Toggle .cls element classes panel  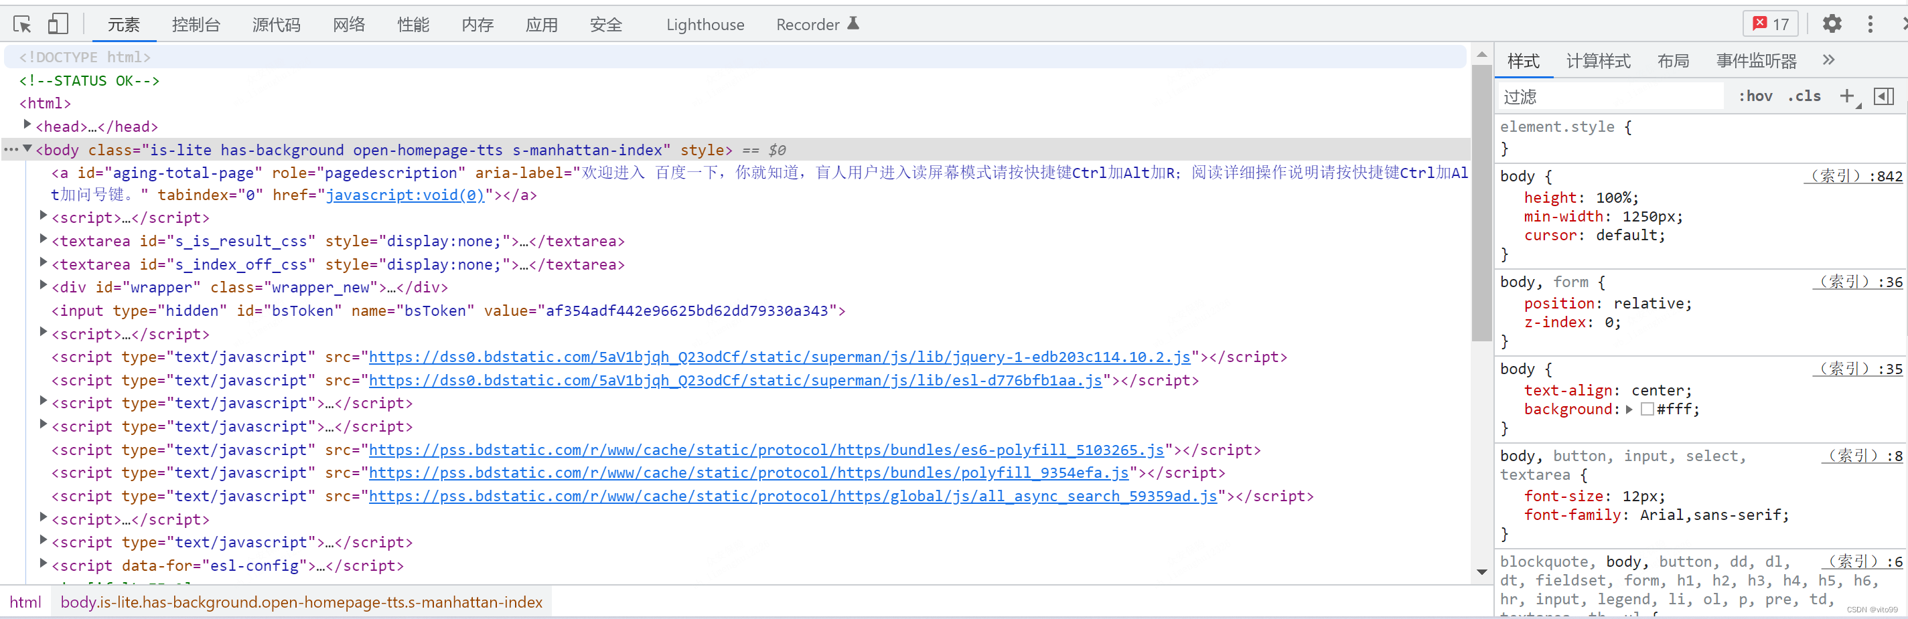coord(1804,96)
